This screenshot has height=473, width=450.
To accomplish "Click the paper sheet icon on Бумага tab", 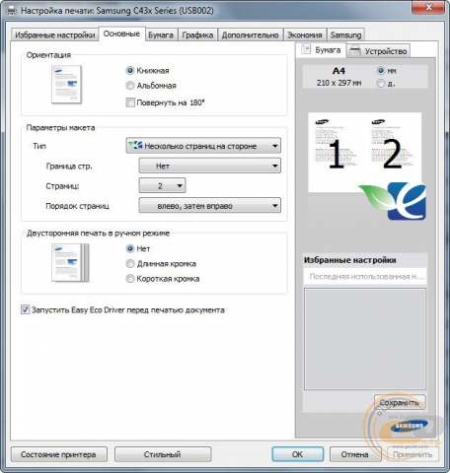I will point(306,49).
